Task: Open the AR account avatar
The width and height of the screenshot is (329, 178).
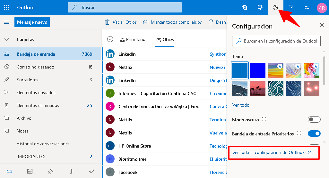Action: [322, 8]
